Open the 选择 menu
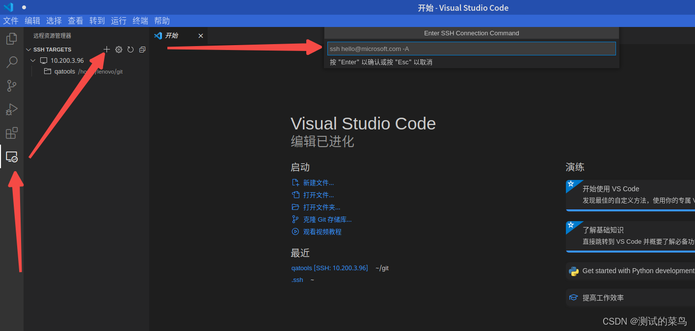Viewport: 695px width, 331px height. pos(54,21)
